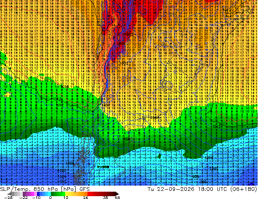This screenshot has width=258, height=199.
Task: Click the 1000 isobar label in the lower right
Action: click(x=214, y=169)
